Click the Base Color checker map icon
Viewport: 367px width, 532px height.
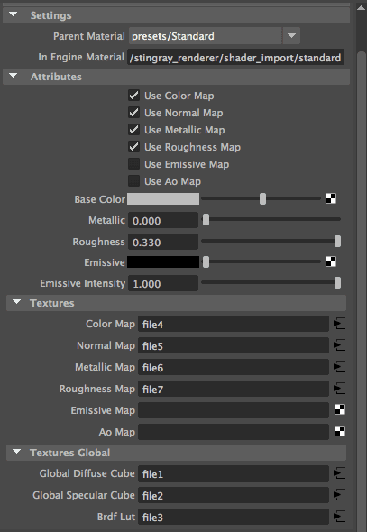click(331, 198)
